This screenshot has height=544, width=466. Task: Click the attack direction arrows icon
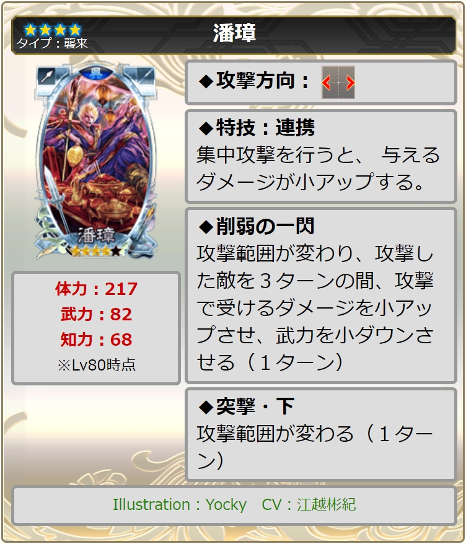[x=338, y=82]
